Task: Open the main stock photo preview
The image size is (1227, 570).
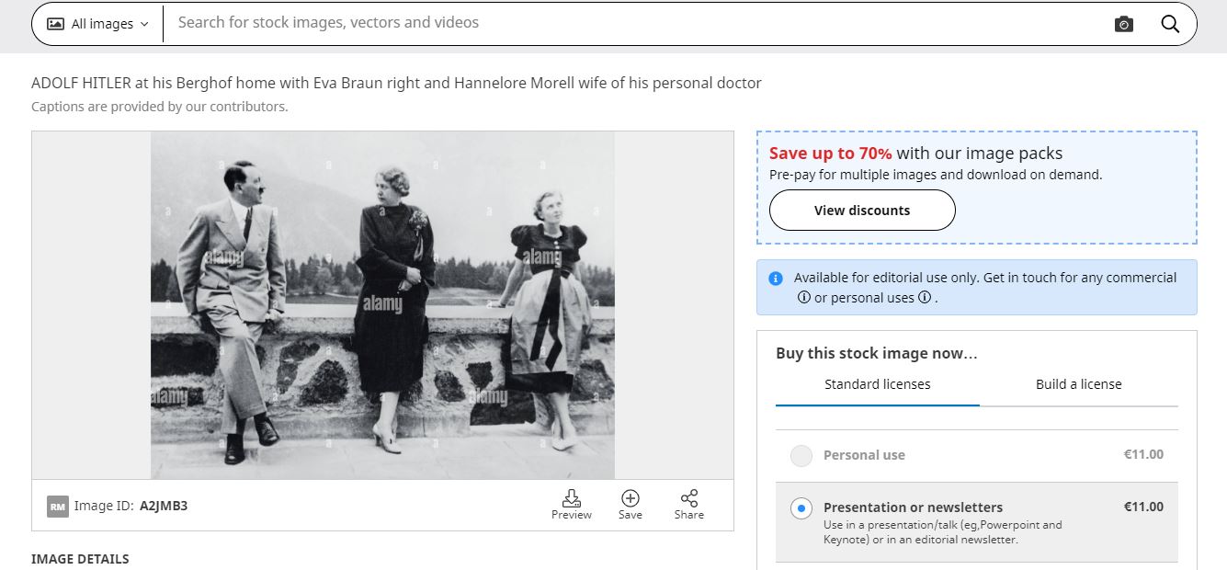Action: pos(382,305)
